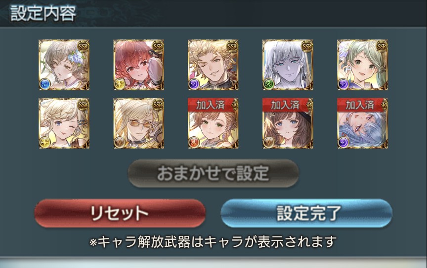Click the 加入済 banner above blue-haired character
This screenshot has height=268, width=427.
click(360, 105)
